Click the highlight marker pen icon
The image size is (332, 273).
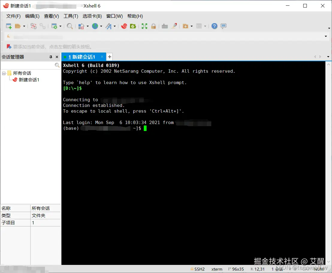pyautogui.click(x=174, y=26)
